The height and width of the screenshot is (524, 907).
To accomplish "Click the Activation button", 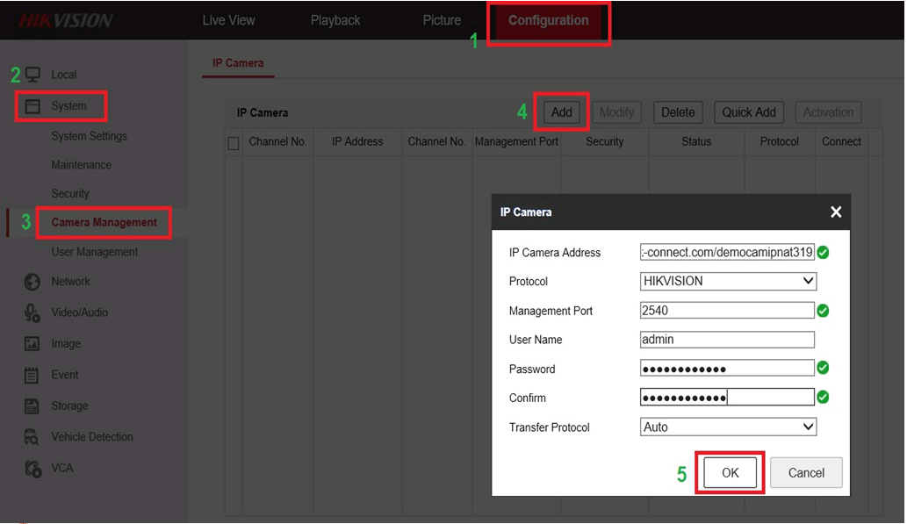I will point(828,112).
